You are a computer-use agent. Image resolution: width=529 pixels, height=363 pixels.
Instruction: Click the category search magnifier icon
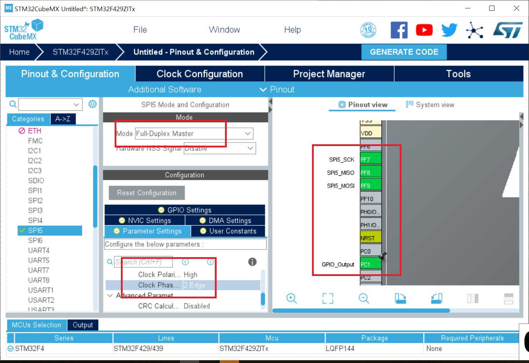pos(13,104)
